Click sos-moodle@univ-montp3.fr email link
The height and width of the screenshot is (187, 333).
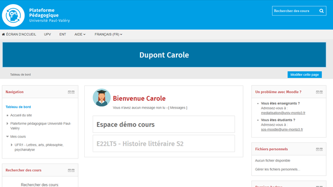click(282, 129)
